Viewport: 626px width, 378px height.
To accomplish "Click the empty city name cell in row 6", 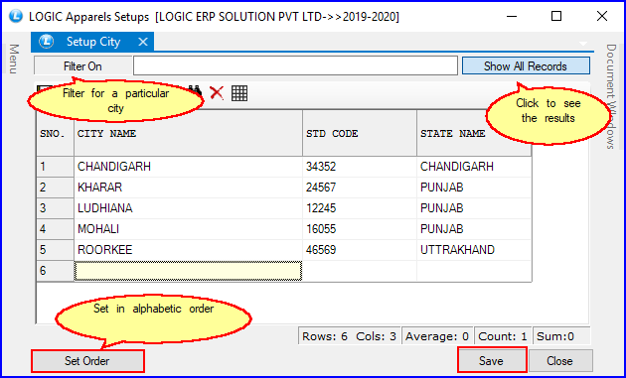I will click(x=188, y=271).
